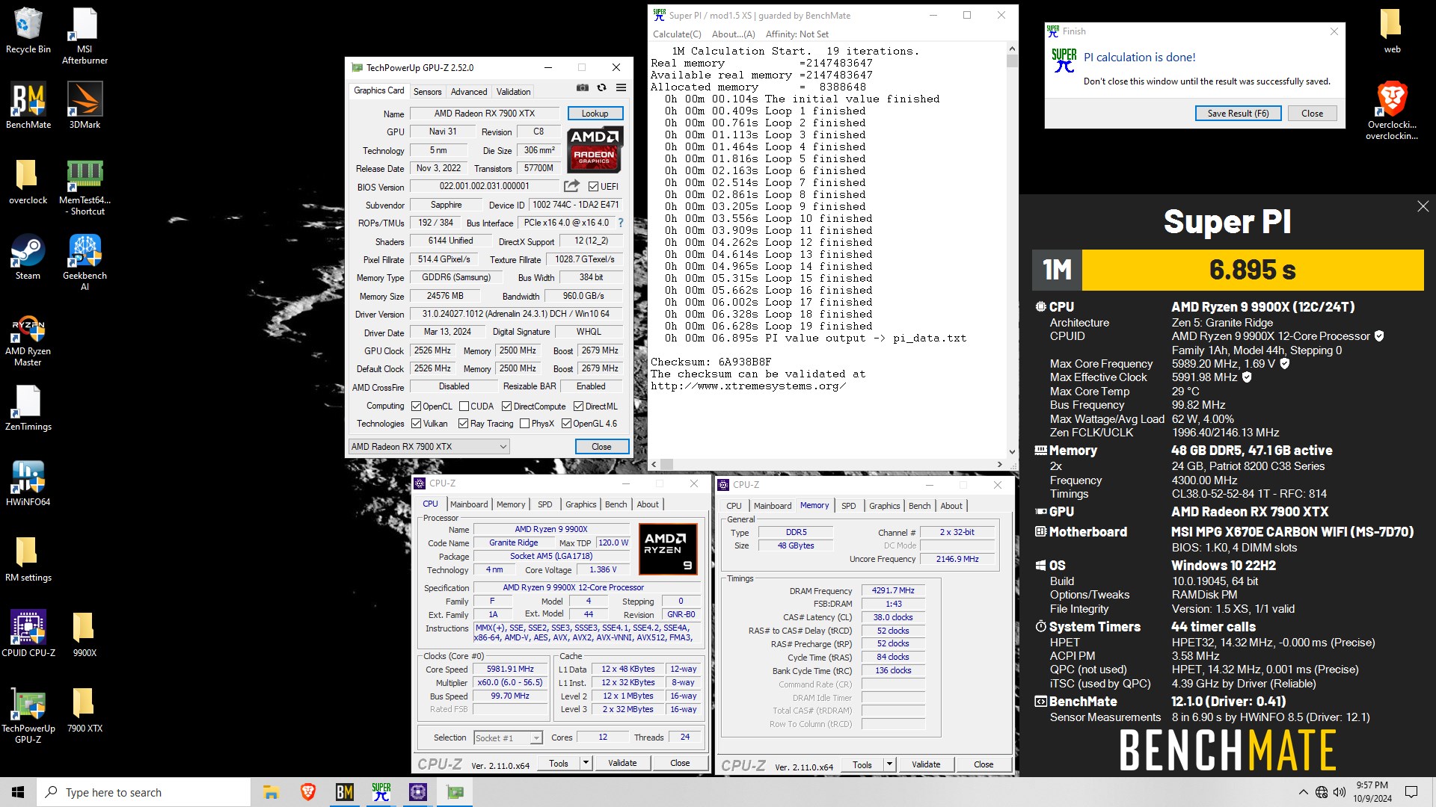The height and width of the screenshot is (807, 1436).
Task: Open MemTest64 shortcut on desktop
Action: (x=85, y=187)
